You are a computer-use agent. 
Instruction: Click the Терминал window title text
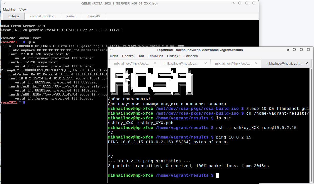pos(200,50)
